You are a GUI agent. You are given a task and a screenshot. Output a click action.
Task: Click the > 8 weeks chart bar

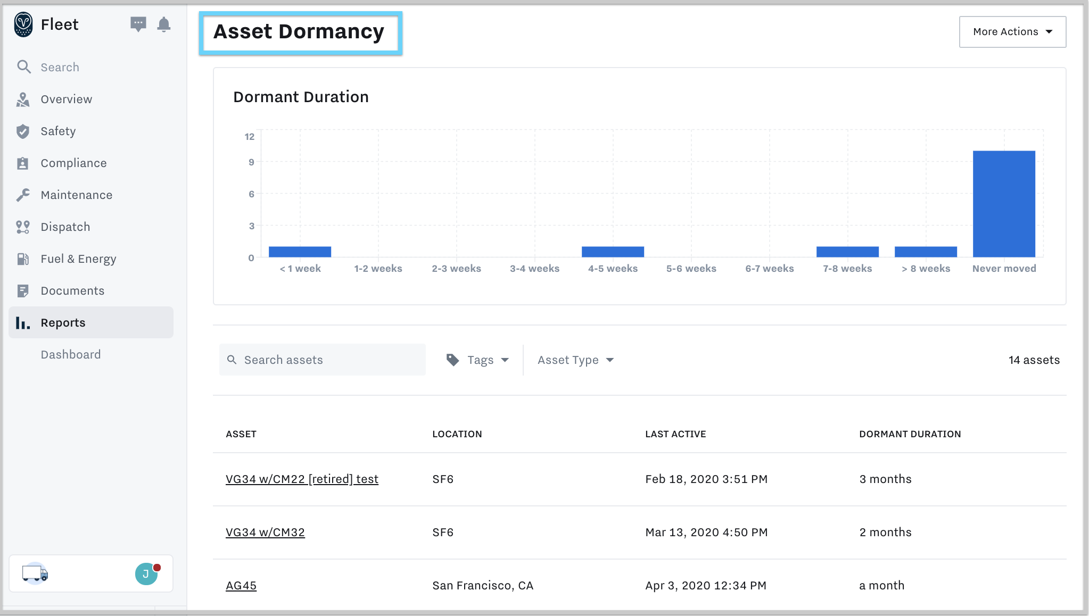(x=926, y=252)
